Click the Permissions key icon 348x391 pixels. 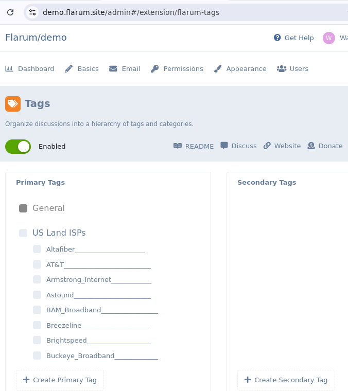point(154,68)
